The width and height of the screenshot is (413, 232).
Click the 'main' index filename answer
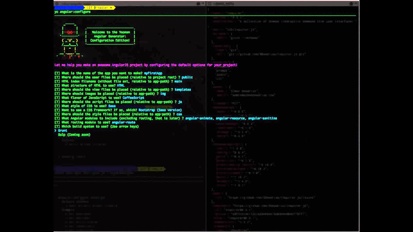click(178, 82)
